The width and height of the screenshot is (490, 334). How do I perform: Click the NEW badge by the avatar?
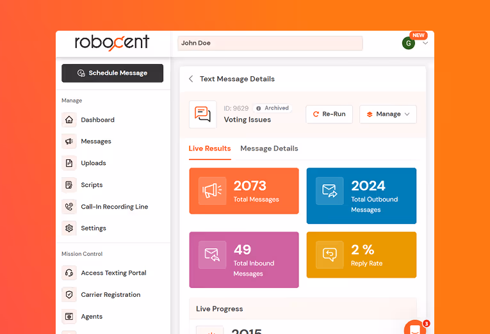pyautogui.click(x=418, y=35)
